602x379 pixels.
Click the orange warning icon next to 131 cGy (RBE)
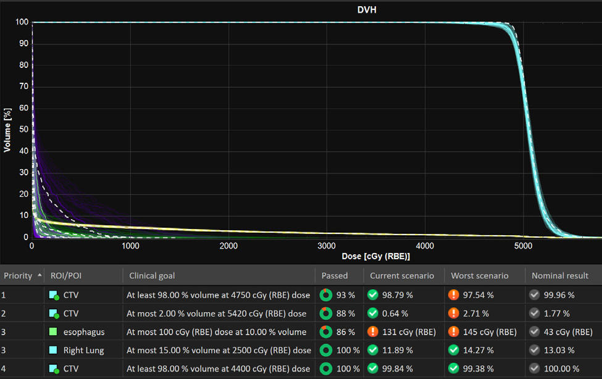pos(373,332)
